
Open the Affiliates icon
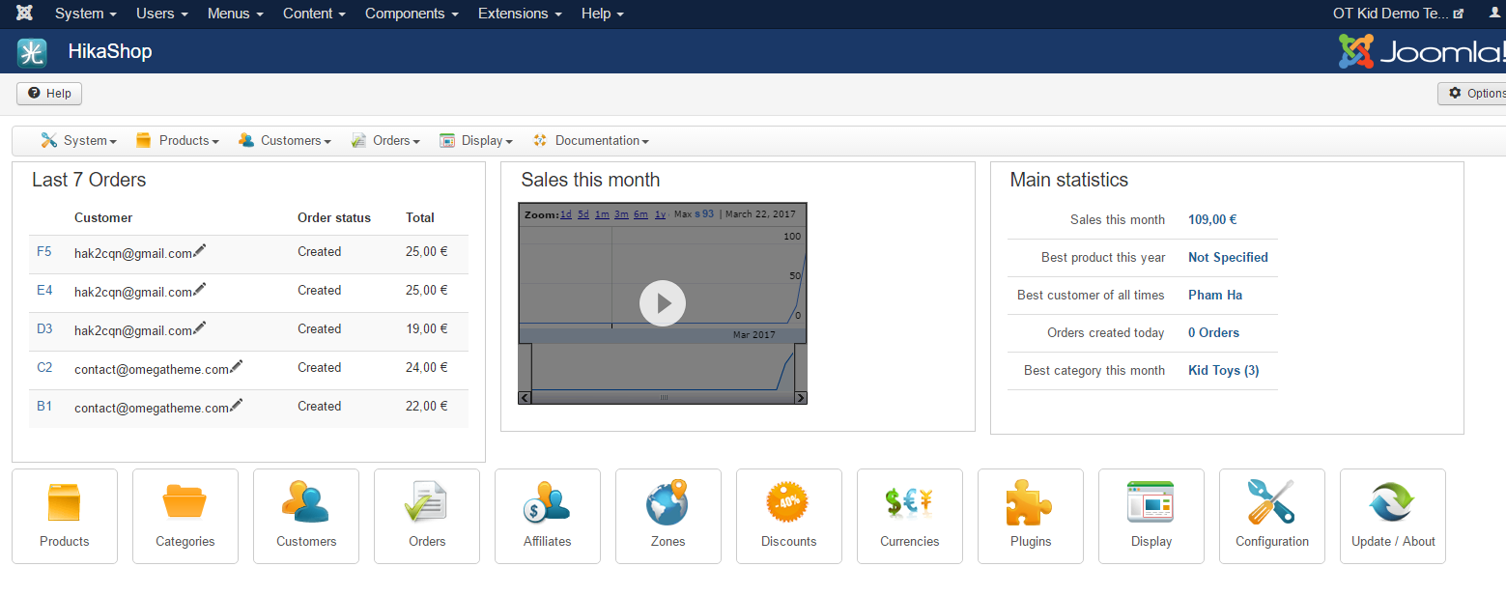coord(548,516)
